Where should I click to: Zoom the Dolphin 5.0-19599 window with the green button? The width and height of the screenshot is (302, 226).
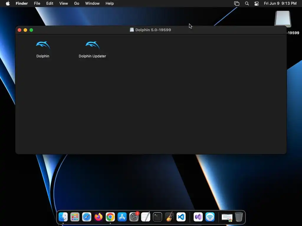(31, 30)
